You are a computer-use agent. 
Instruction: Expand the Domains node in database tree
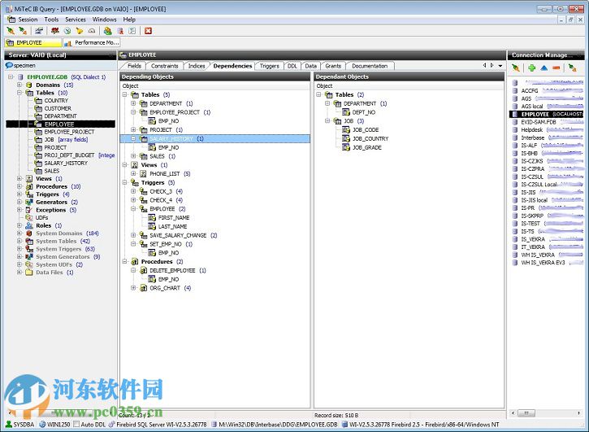click(19, 85)
